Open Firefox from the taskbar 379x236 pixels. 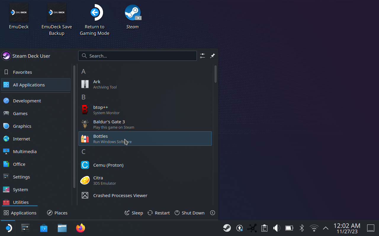point(81,228)
